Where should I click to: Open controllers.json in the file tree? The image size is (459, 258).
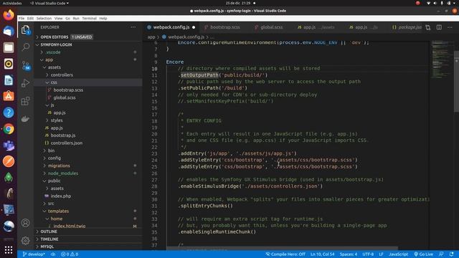pyautogui.click(x=67, y=143)
